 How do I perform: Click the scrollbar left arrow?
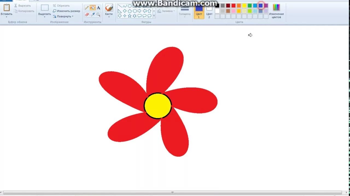(2, 192)
